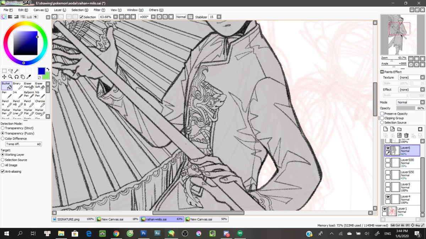Viewport: 426px width, 239px height.
Task: Collapse the Paints Effect section
Action: coord(382,72)
